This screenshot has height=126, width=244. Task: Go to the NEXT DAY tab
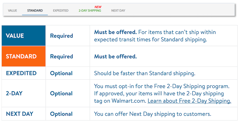[x=118, y=10]
